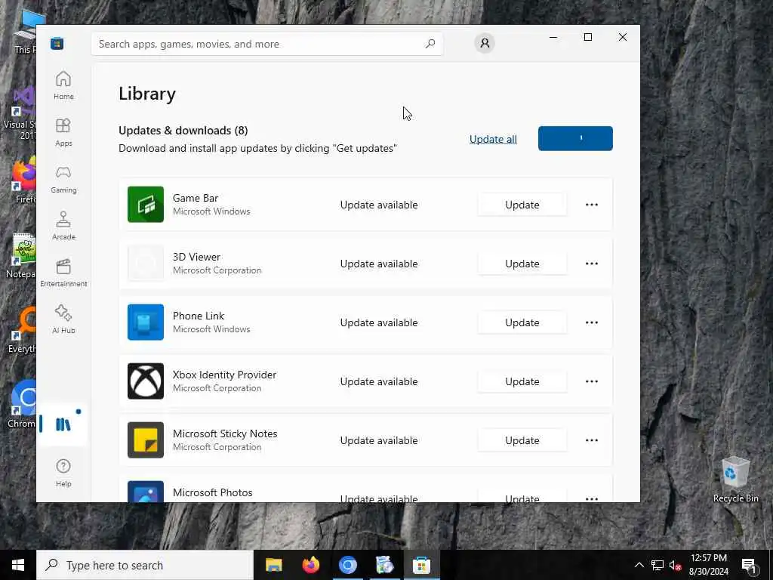This screenshot has width=773, height=580.
Task: Open Chromium from the taskbar
Action: [347, 565]
